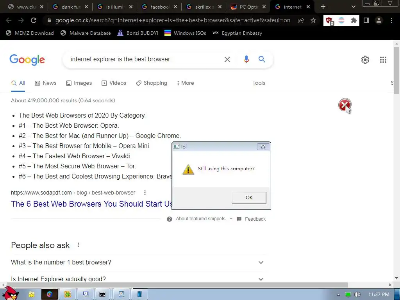This screenshot has width=400, height=300.
Task: Open the Bonzi BUDDY! bookmark
Action: tap(137, 33)
